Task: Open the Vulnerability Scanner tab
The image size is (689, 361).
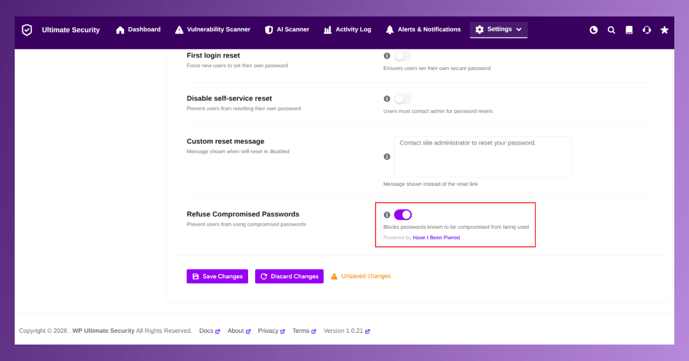Action: tap(213, 29)
